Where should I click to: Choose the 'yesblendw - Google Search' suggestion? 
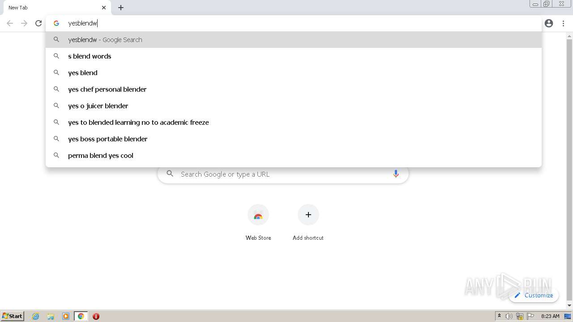pyautogui.click(x=294, y=40)
